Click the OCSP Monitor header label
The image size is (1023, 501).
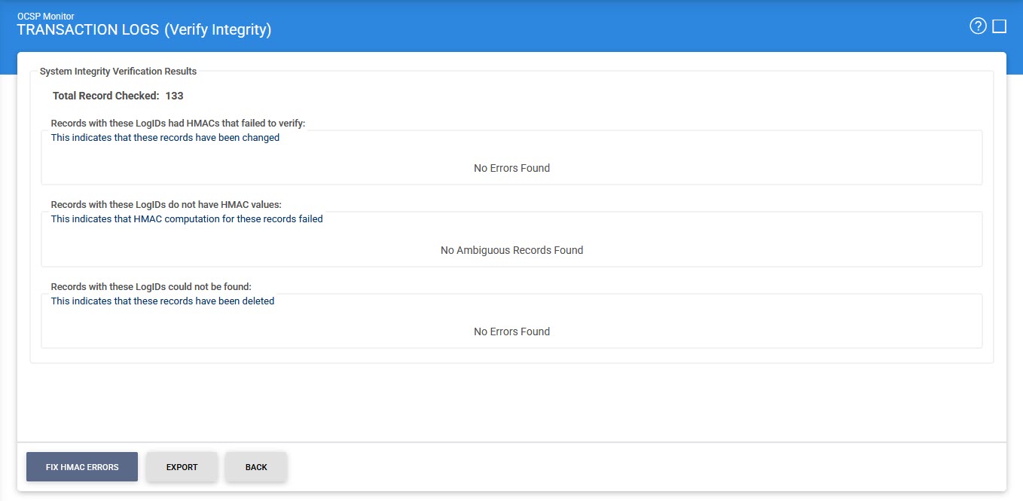point(45,16)
